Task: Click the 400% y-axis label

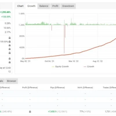Action: [x=22, y=48]
